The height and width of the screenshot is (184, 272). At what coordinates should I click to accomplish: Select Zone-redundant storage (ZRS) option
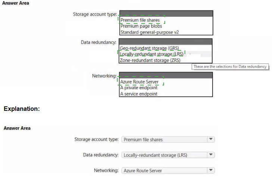click(x=150, y=60)
